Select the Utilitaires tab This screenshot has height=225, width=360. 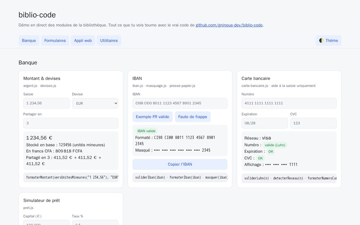coord(109,40)
